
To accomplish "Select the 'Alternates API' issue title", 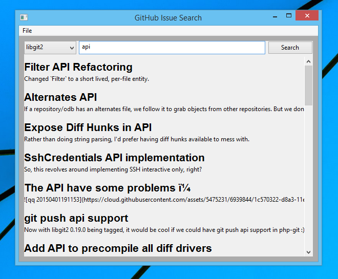I will (60, 97).
